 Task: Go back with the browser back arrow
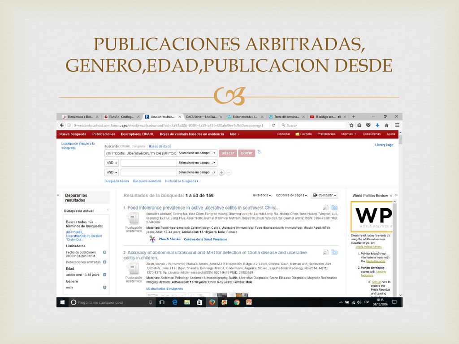pyautogui.click(x=62, y=125)
